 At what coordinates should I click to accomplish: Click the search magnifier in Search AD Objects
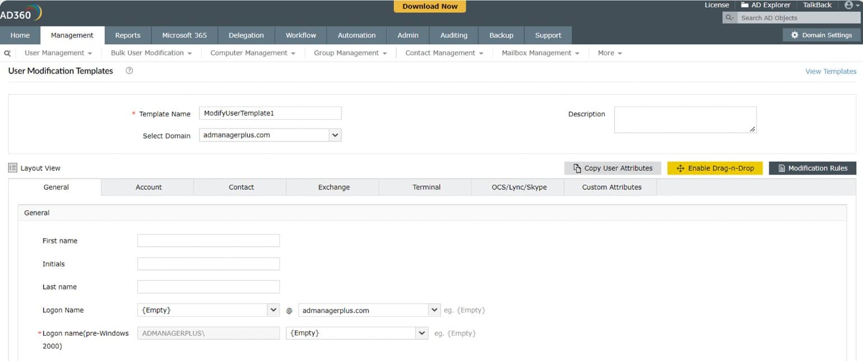point(730,18)
